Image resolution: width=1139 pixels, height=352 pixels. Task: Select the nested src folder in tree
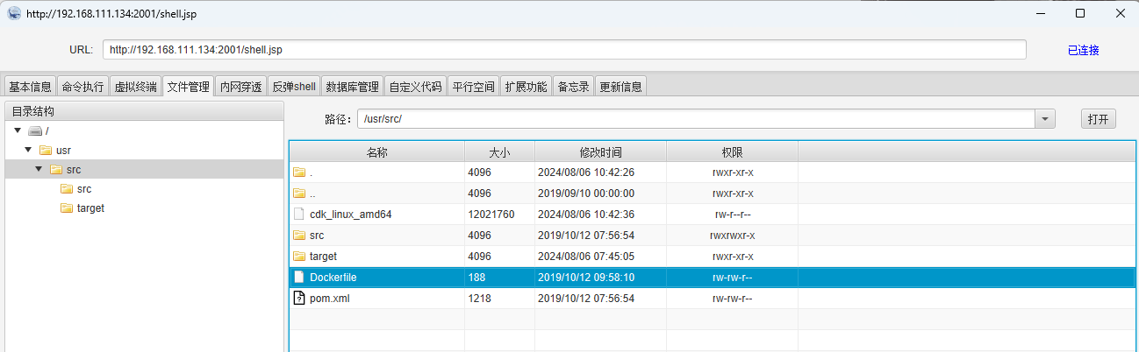[83, 189]
